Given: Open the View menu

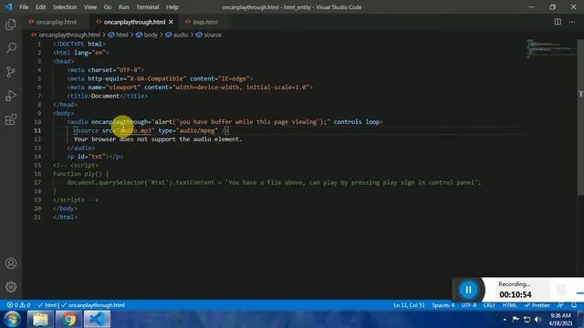Looking at the screenshot, I should tap(90, 7).
